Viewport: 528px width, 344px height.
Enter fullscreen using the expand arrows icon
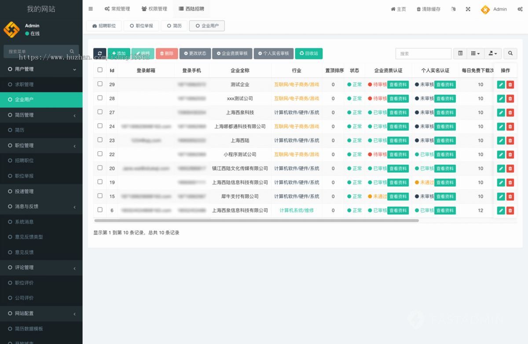click(468, 9)
